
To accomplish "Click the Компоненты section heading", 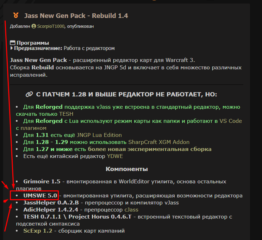I will 127,169.
